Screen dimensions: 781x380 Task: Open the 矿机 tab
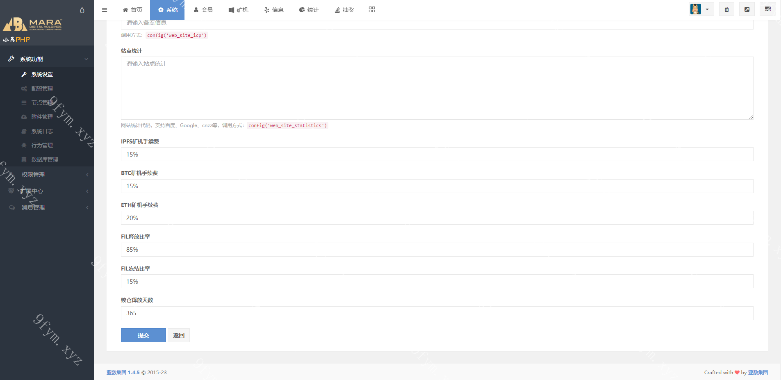click(x=238, y=10)
